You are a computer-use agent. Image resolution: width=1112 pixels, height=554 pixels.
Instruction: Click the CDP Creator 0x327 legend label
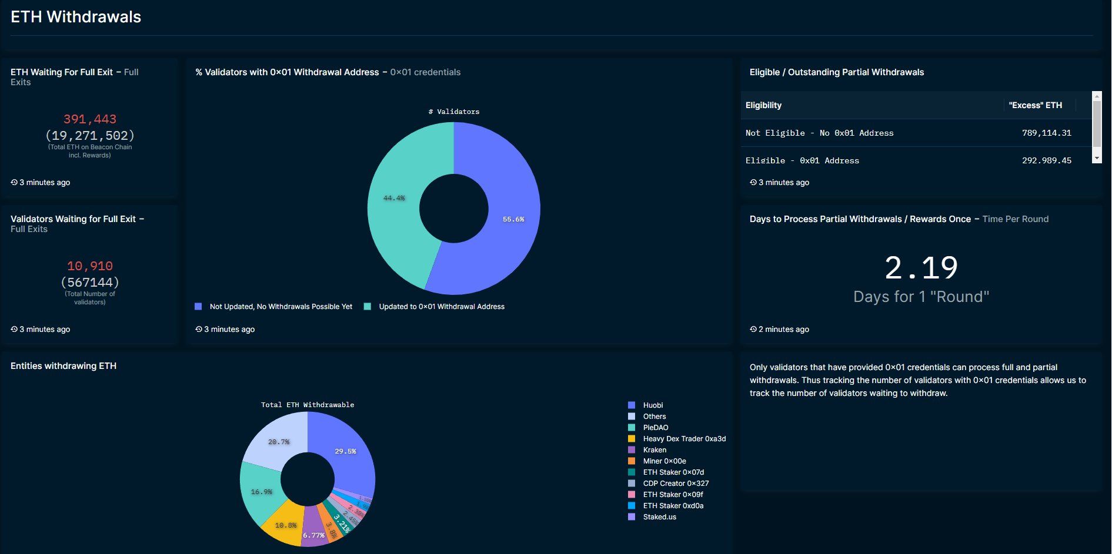(x=676, y=484)
